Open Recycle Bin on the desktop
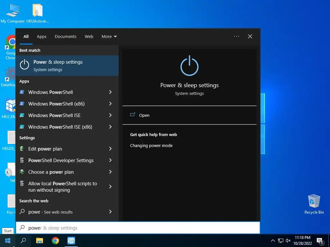The image size is (330, 247). tap(314, 204)
